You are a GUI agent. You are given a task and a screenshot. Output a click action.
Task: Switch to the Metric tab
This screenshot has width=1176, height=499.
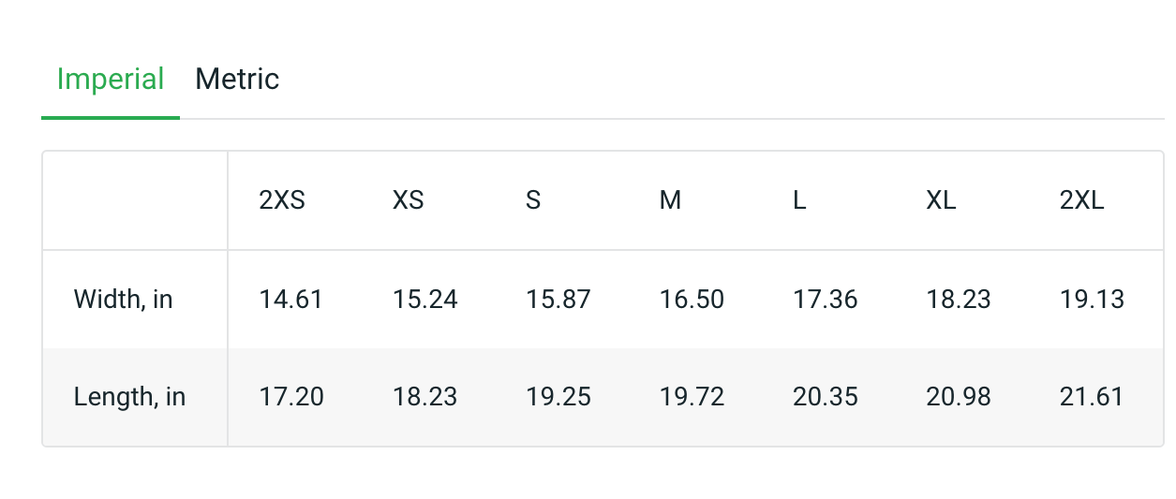coord(237,80)
